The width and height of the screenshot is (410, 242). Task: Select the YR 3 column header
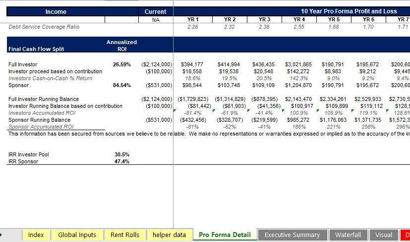click(x=264, y=20)
